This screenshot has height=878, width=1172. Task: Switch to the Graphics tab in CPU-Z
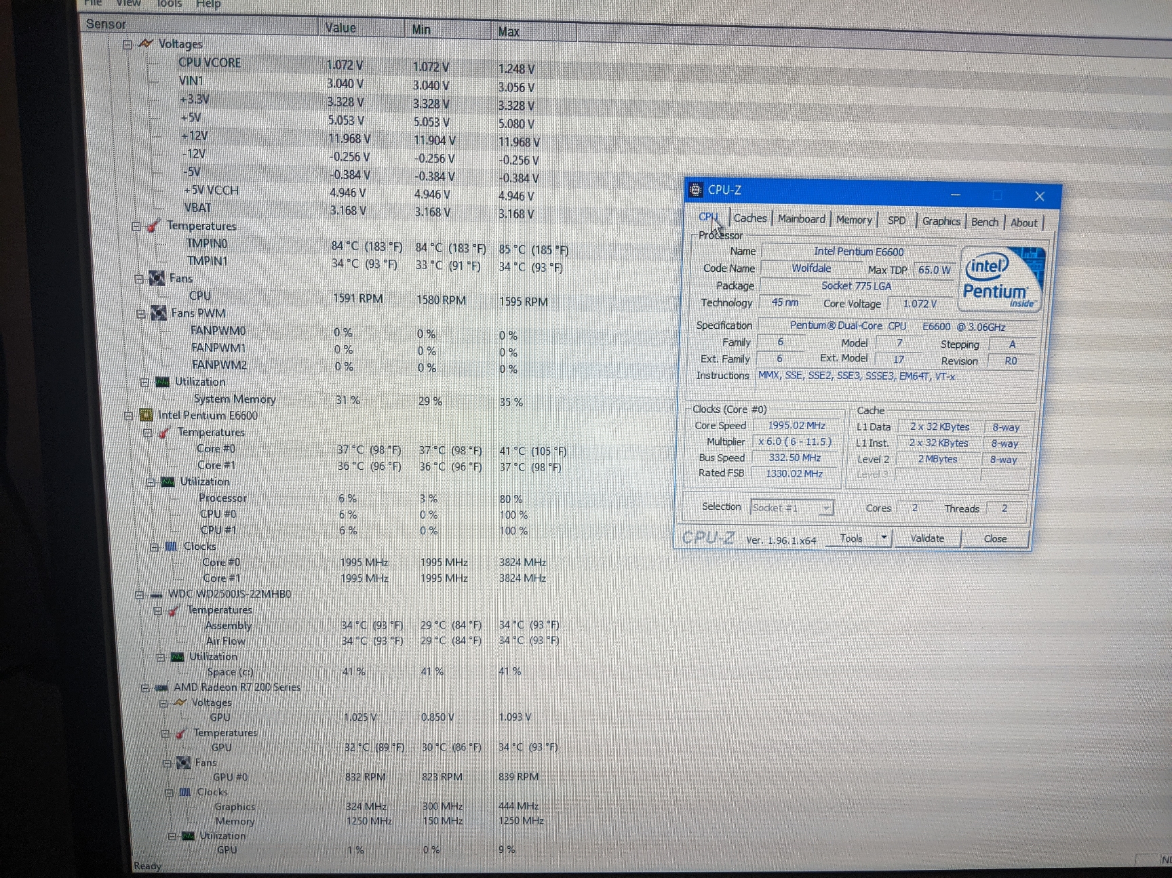tap(941, 221)
